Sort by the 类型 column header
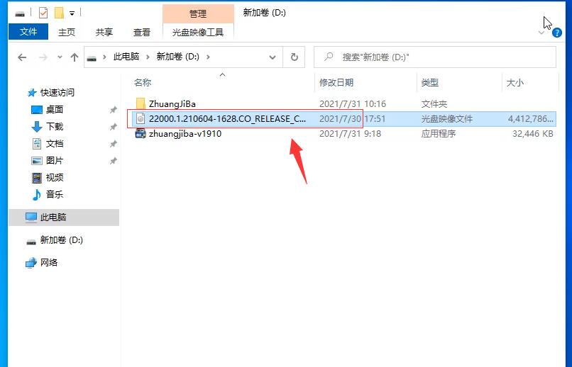The image size is (572, 367). point(430,83)
